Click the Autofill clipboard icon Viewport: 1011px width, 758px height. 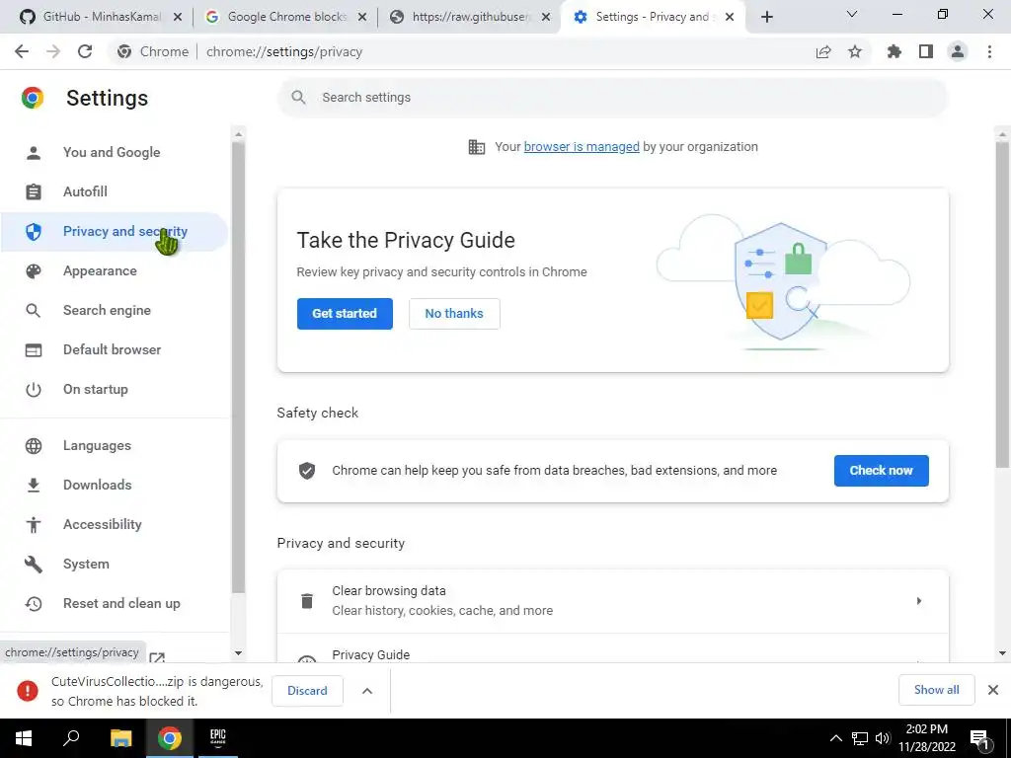(x=34, y=191)
